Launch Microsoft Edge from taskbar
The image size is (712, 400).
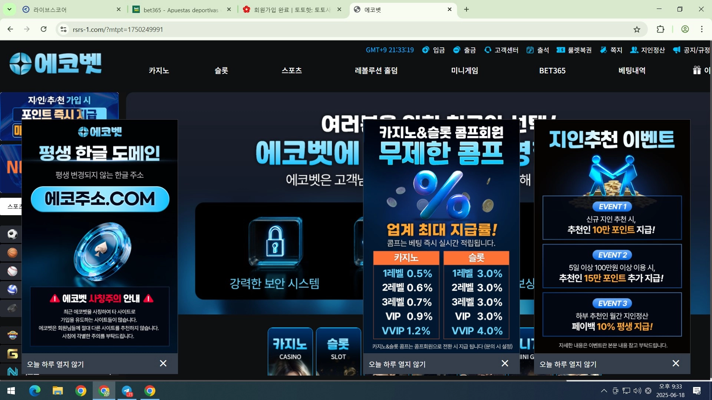(34, 391)
